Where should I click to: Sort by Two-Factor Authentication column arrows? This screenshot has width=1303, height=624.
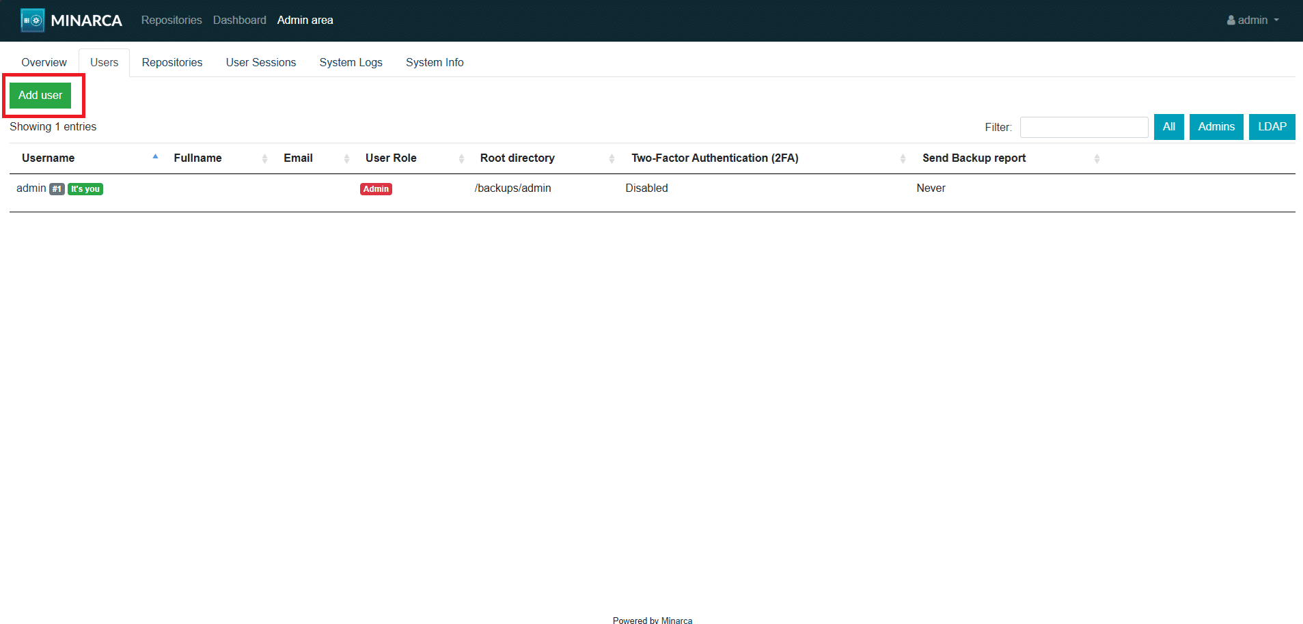[x=903, y=158]
